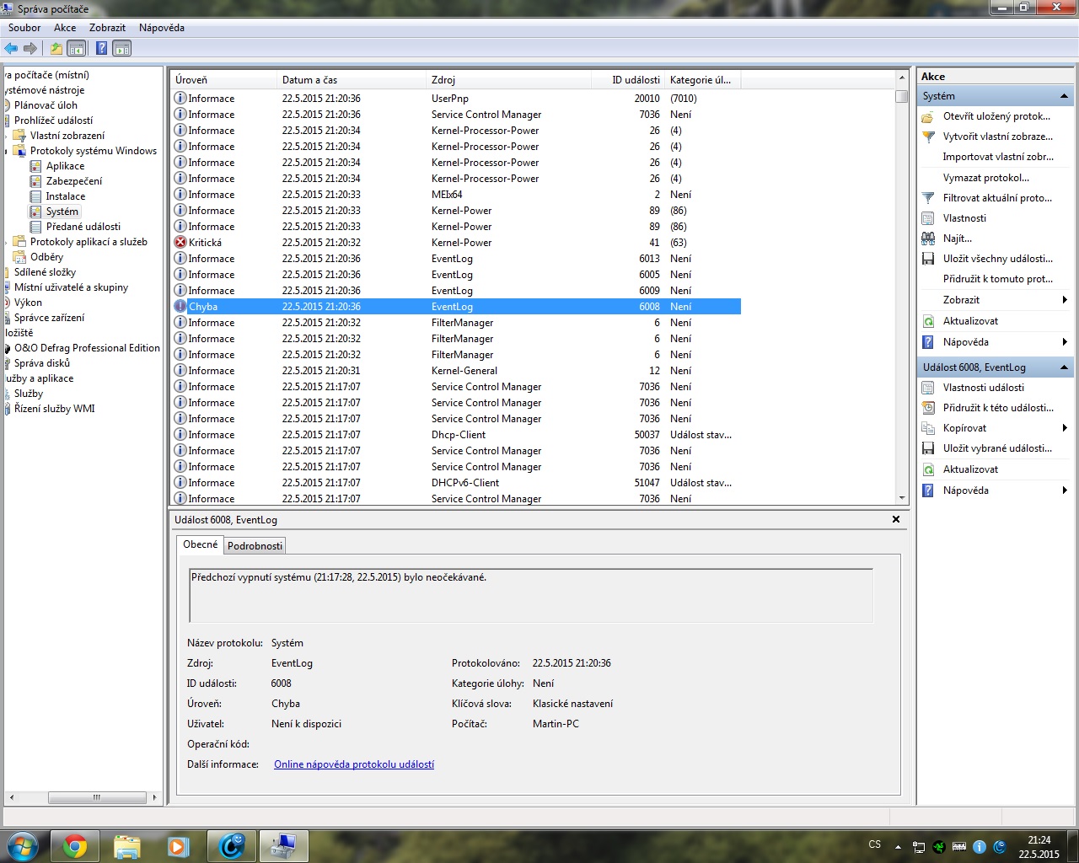Image resolution: width=1079 pixels, height=863 pixels.
Task: Select Protokoly aplikací a služeb folder
Action: tap(89, 242)
